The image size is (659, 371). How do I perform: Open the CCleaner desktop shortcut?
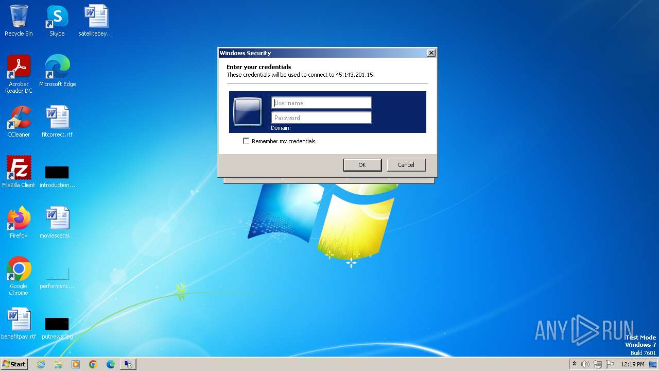(19, 122)
